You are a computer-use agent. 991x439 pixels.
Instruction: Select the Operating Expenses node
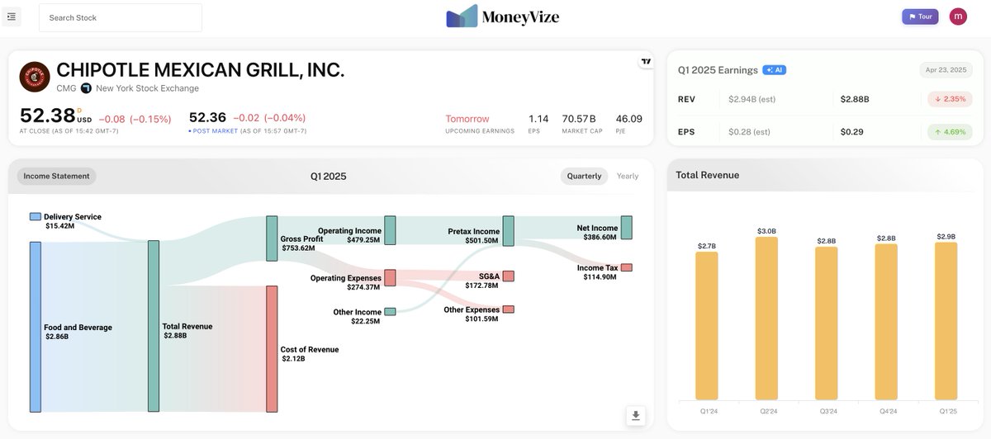[x=390, y=277]
